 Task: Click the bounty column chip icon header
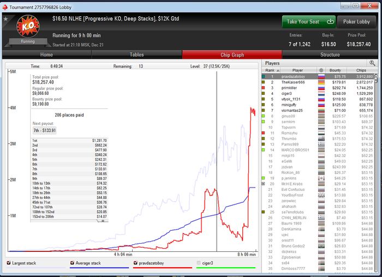[x=321, y=70]
